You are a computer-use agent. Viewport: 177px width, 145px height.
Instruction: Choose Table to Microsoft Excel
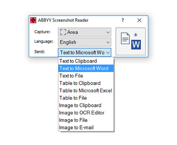pyautogui.click(x=86, y=90)
